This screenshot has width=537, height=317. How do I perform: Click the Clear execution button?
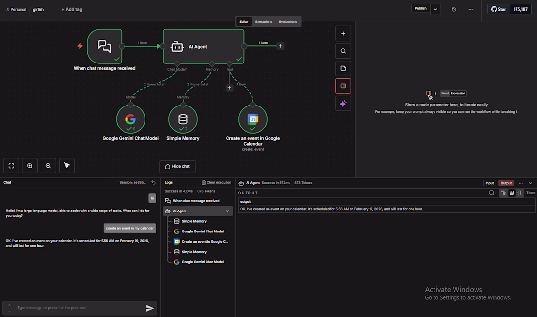pos(216,182)
